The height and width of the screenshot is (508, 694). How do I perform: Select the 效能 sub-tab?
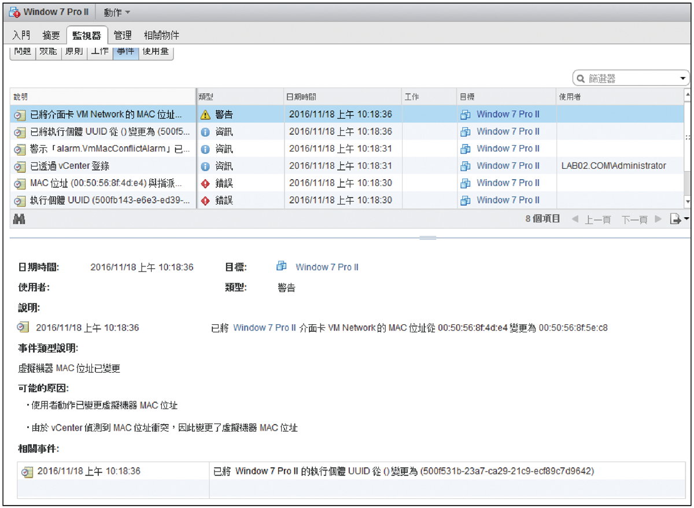(x=48, y=52)
